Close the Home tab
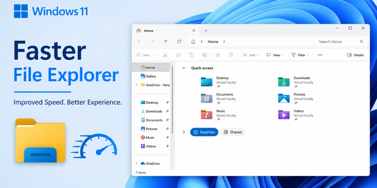This screenshot has width=377, height=188. (x=194, y=31)
